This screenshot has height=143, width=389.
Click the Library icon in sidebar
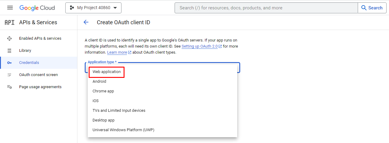[9, 51]
